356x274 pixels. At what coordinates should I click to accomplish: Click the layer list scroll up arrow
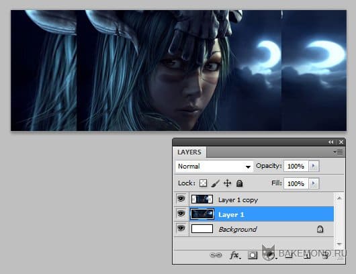click(339, 198)
